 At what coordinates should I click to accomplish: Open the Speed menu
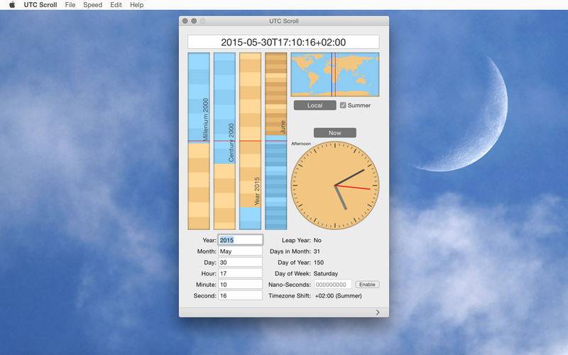pos(93,5)
